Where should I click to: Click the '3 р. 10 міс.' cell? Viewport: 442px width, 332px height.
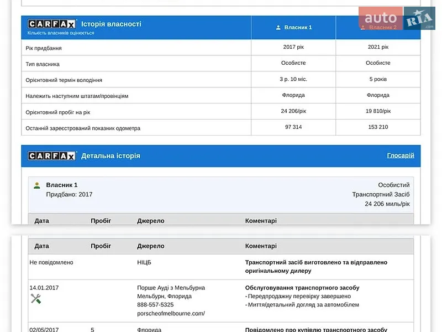(x=293, y=79)
